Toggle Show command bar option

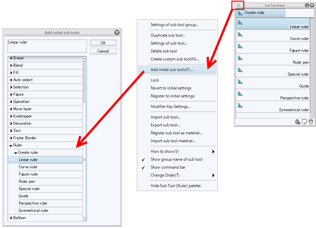pyautogui.click(x=168, y=167)
